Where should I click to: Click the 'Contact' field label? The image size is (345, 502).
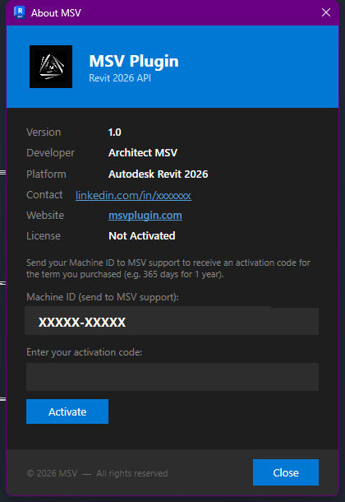pyautogui.click(x=44, y=195)
